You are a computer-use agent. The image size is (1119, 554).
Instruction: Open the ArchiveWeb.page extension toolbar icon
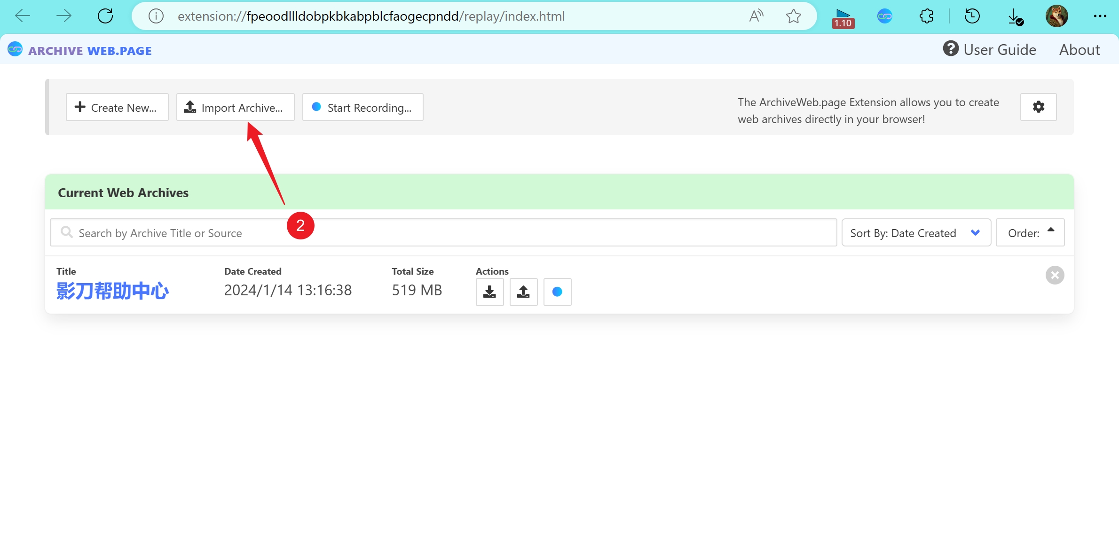884,16
